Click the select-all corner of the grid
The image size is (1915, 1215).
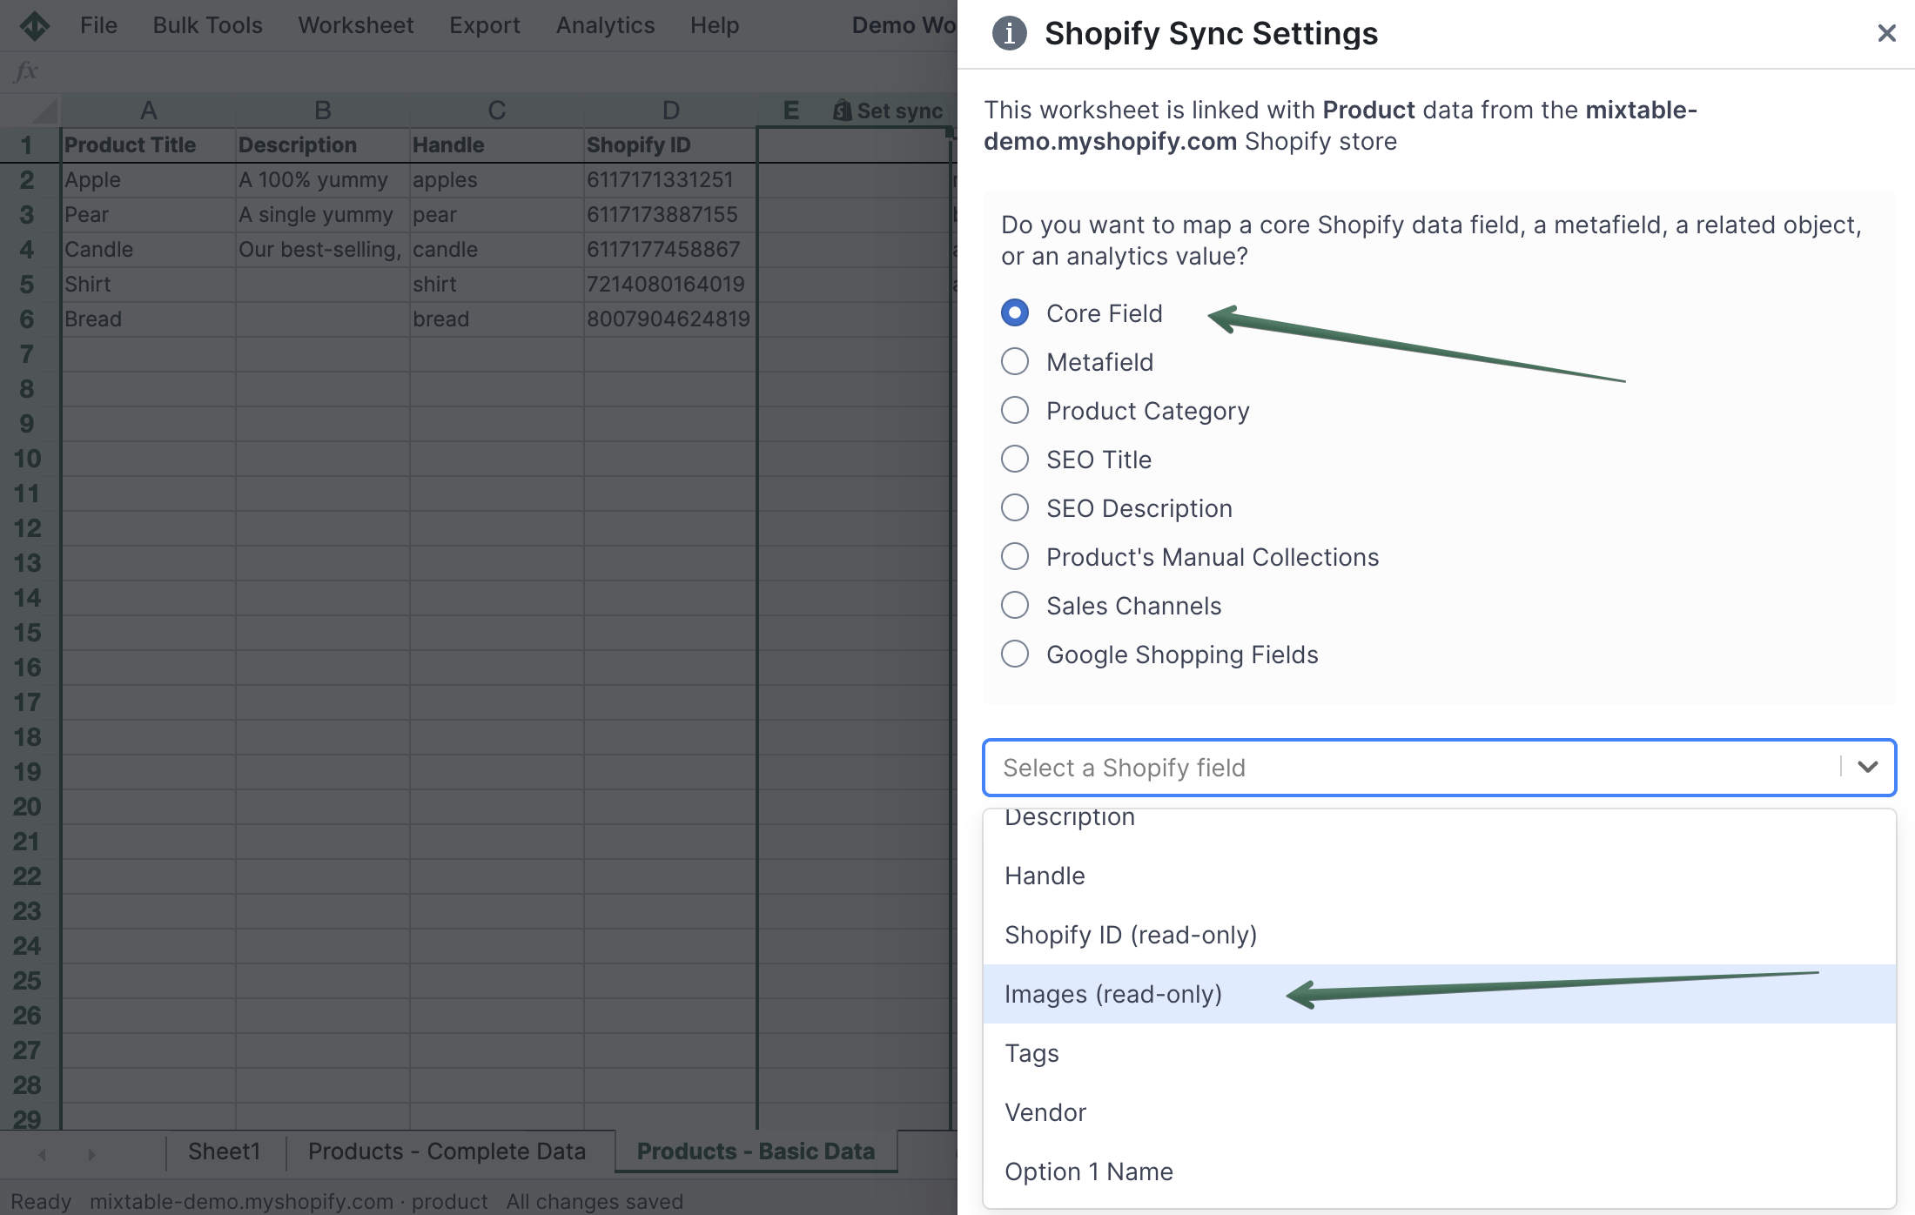click(x=30, y=111)
